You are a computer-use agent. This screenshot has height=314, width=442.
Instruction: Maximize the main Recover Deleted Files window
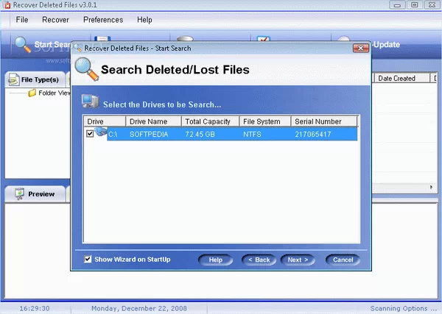(415, 5)
